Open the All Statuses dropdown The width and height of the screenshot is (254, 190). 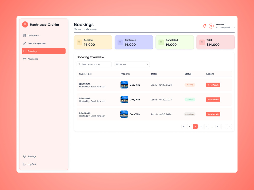(132, 64)
